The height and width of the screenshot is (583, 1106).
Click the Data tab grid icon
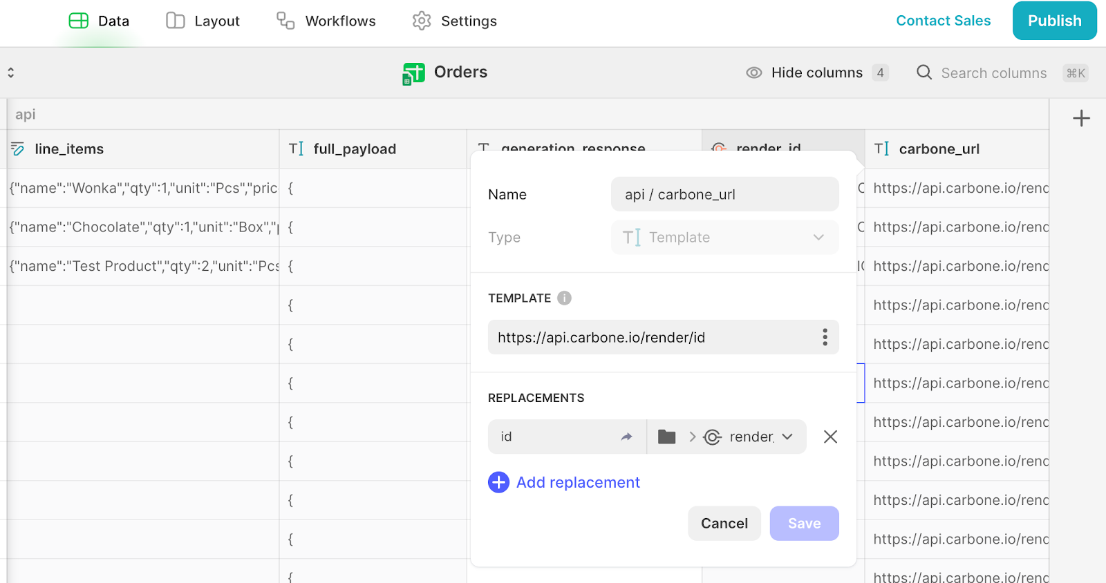pyautogui.click(x=79, y=21)
